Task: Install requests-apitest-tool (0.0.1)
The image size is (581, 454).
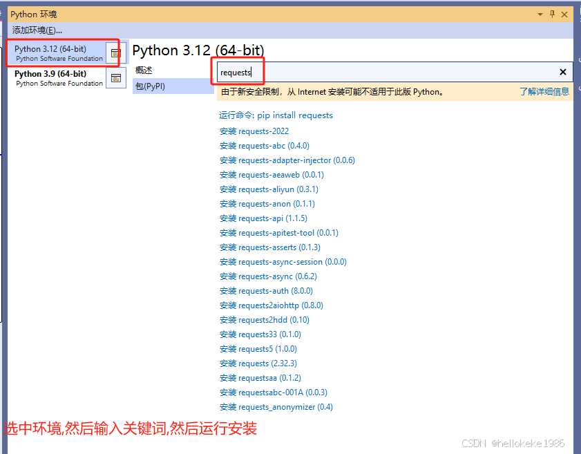Action: [278, 233]
